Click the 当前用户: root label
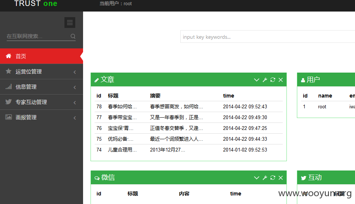The width and height of the screenshot is (355, 204). (115, 4)
